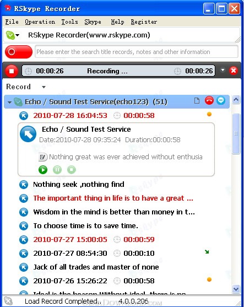
Task: Click the right-side recording timer clock icon
Action: 177,71
